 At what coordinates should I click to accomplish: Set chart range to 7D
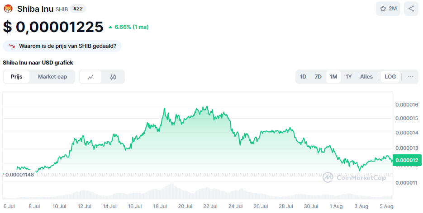318,77
